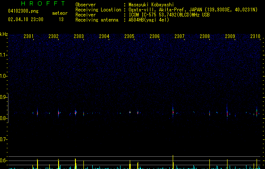Click the 2308 time marker

205,36
